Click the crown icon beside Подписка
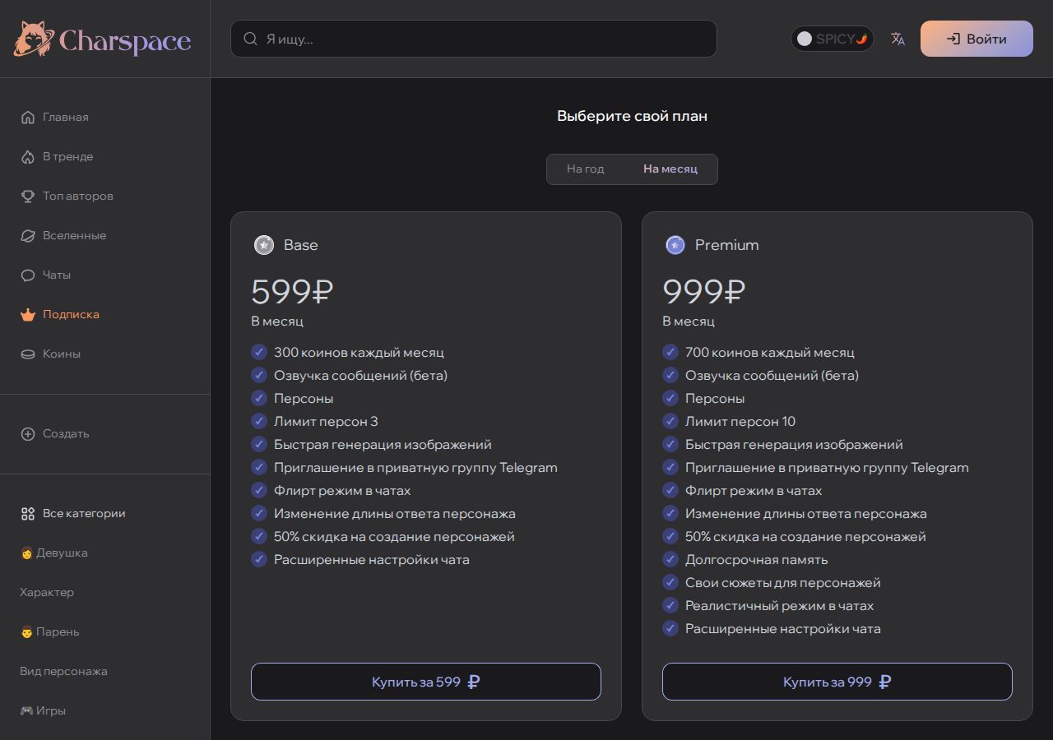The height and width of the screenshot is (740, 1053). (x=28, y=314)
